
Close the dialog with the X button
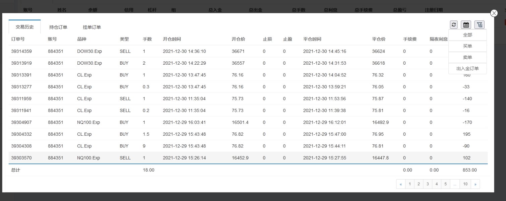(494, 13)
